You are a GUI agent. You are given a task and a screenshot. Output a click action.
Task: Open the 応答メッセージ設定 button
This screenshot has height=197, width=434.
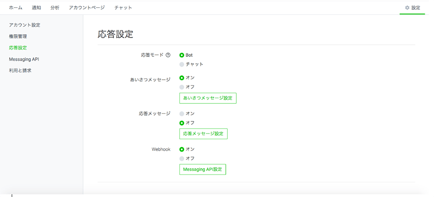[x=203, y=134]
